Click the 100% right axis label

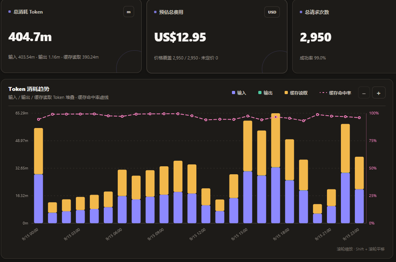pos(374,113)
